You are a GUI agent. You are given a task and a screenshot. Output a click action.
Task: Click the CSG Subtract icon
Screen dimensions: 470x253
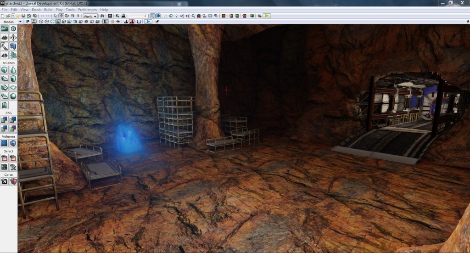pos(13,119)
